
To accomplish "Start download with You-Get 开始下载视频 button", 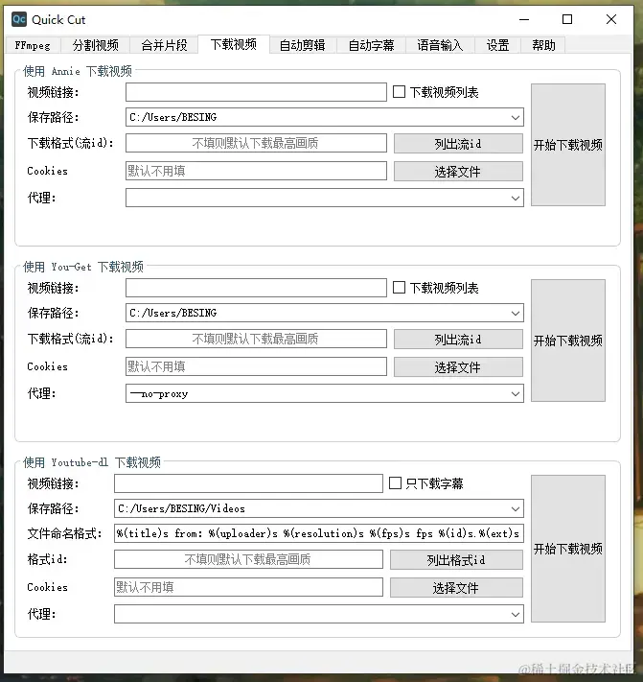I will (568, 341).
